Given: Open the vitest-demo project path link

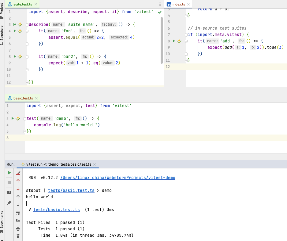Looking at the screenshot, I should [118, 178].
